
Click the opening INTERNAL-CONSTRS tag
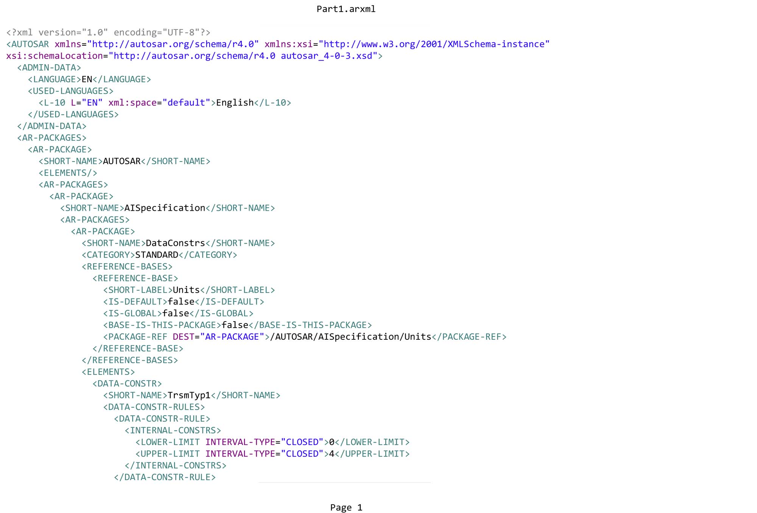tap(173, 431)
